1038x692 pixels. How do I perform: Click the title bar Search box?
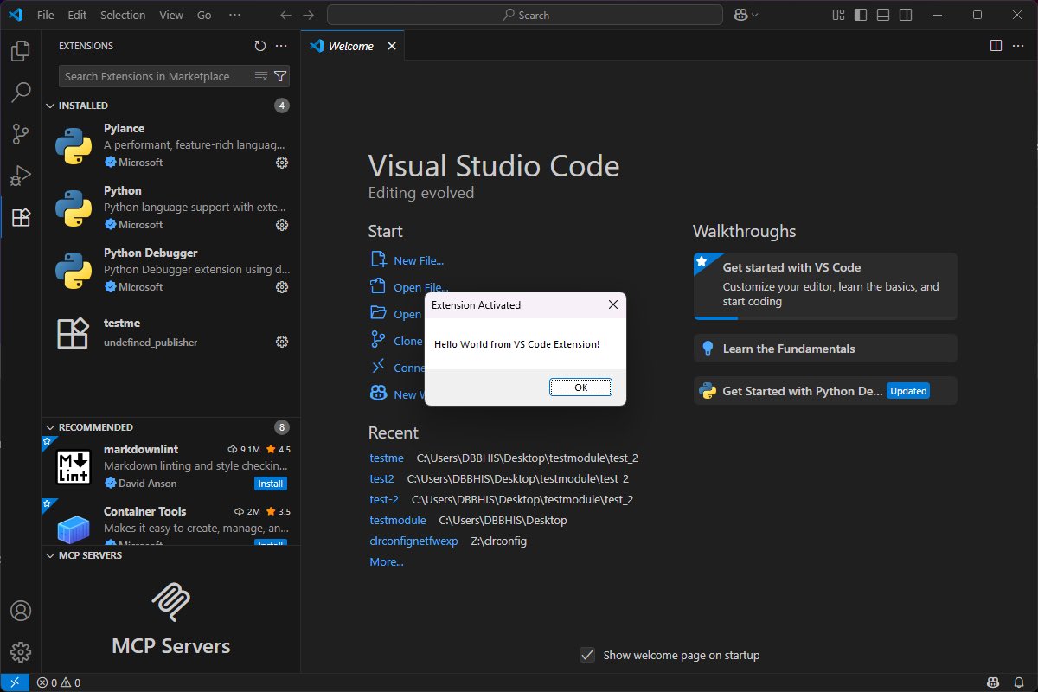coord(525,15)
